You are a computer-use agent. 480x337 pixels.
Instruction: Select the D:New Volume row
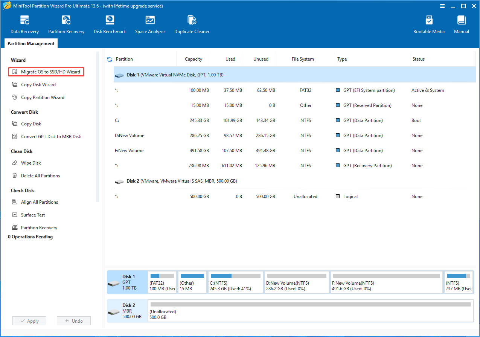point(295,136)
